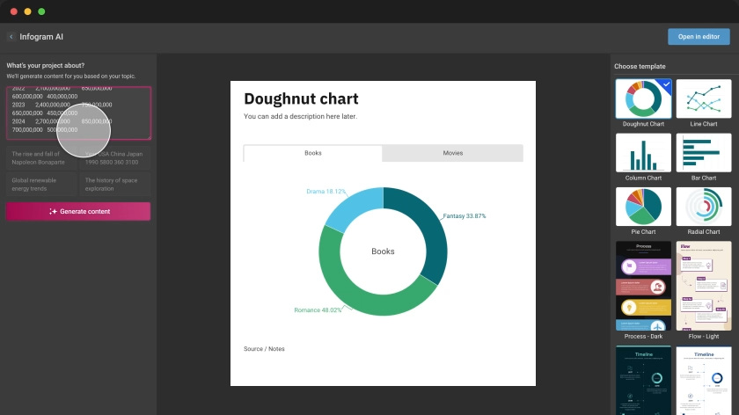Viewport: 739px width, 415px height.
Task: Click the description placeholder text
Action: (x=300, y=116)
